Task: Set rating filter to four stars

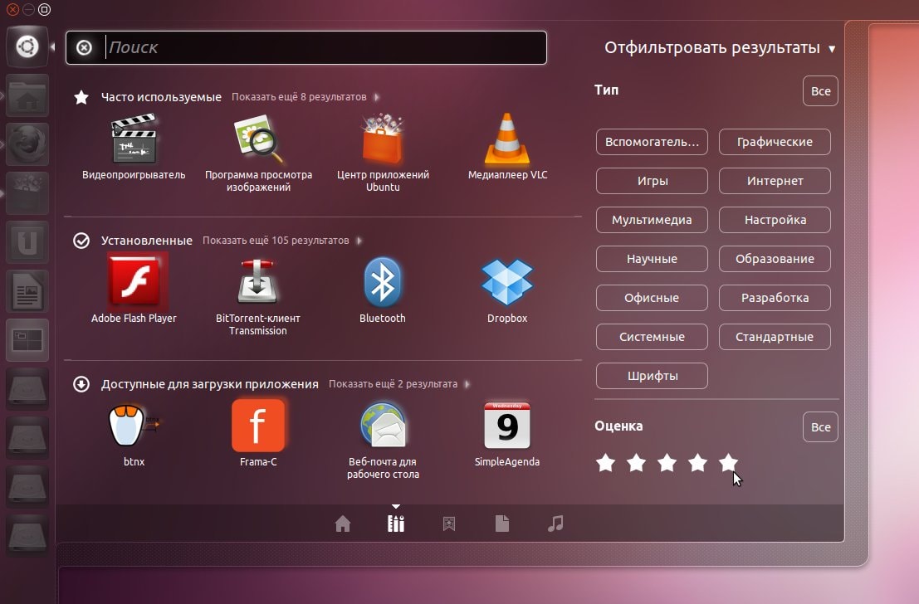Action: point(697,463)
